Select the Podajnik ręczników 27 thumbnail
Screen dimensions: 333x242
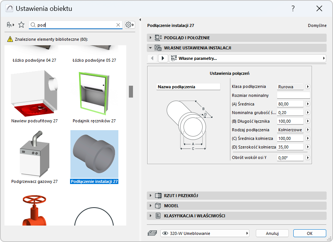tap(94, 94)
